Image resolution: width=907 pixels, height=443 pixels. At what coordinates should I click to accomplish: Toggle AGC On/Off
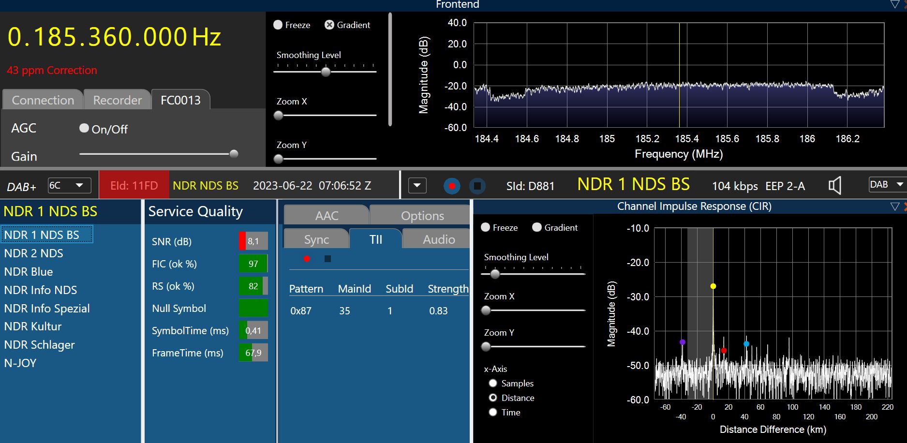84,128
